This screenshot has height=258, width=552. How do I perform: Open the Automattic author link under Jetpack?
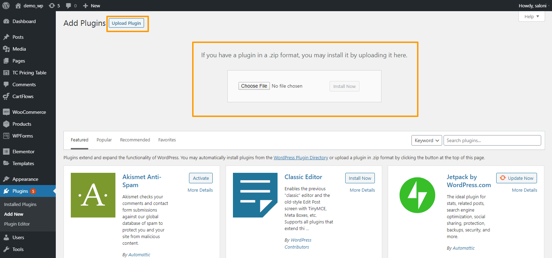point(463,248)
